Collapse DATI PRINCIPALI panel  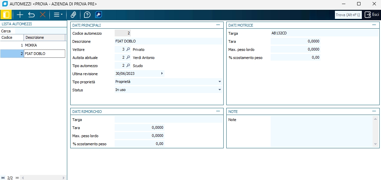pos(218,25)
